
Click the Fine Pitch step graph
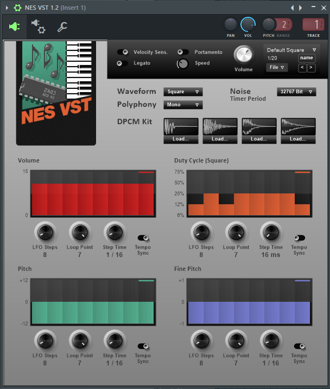[x=249, y=302]
